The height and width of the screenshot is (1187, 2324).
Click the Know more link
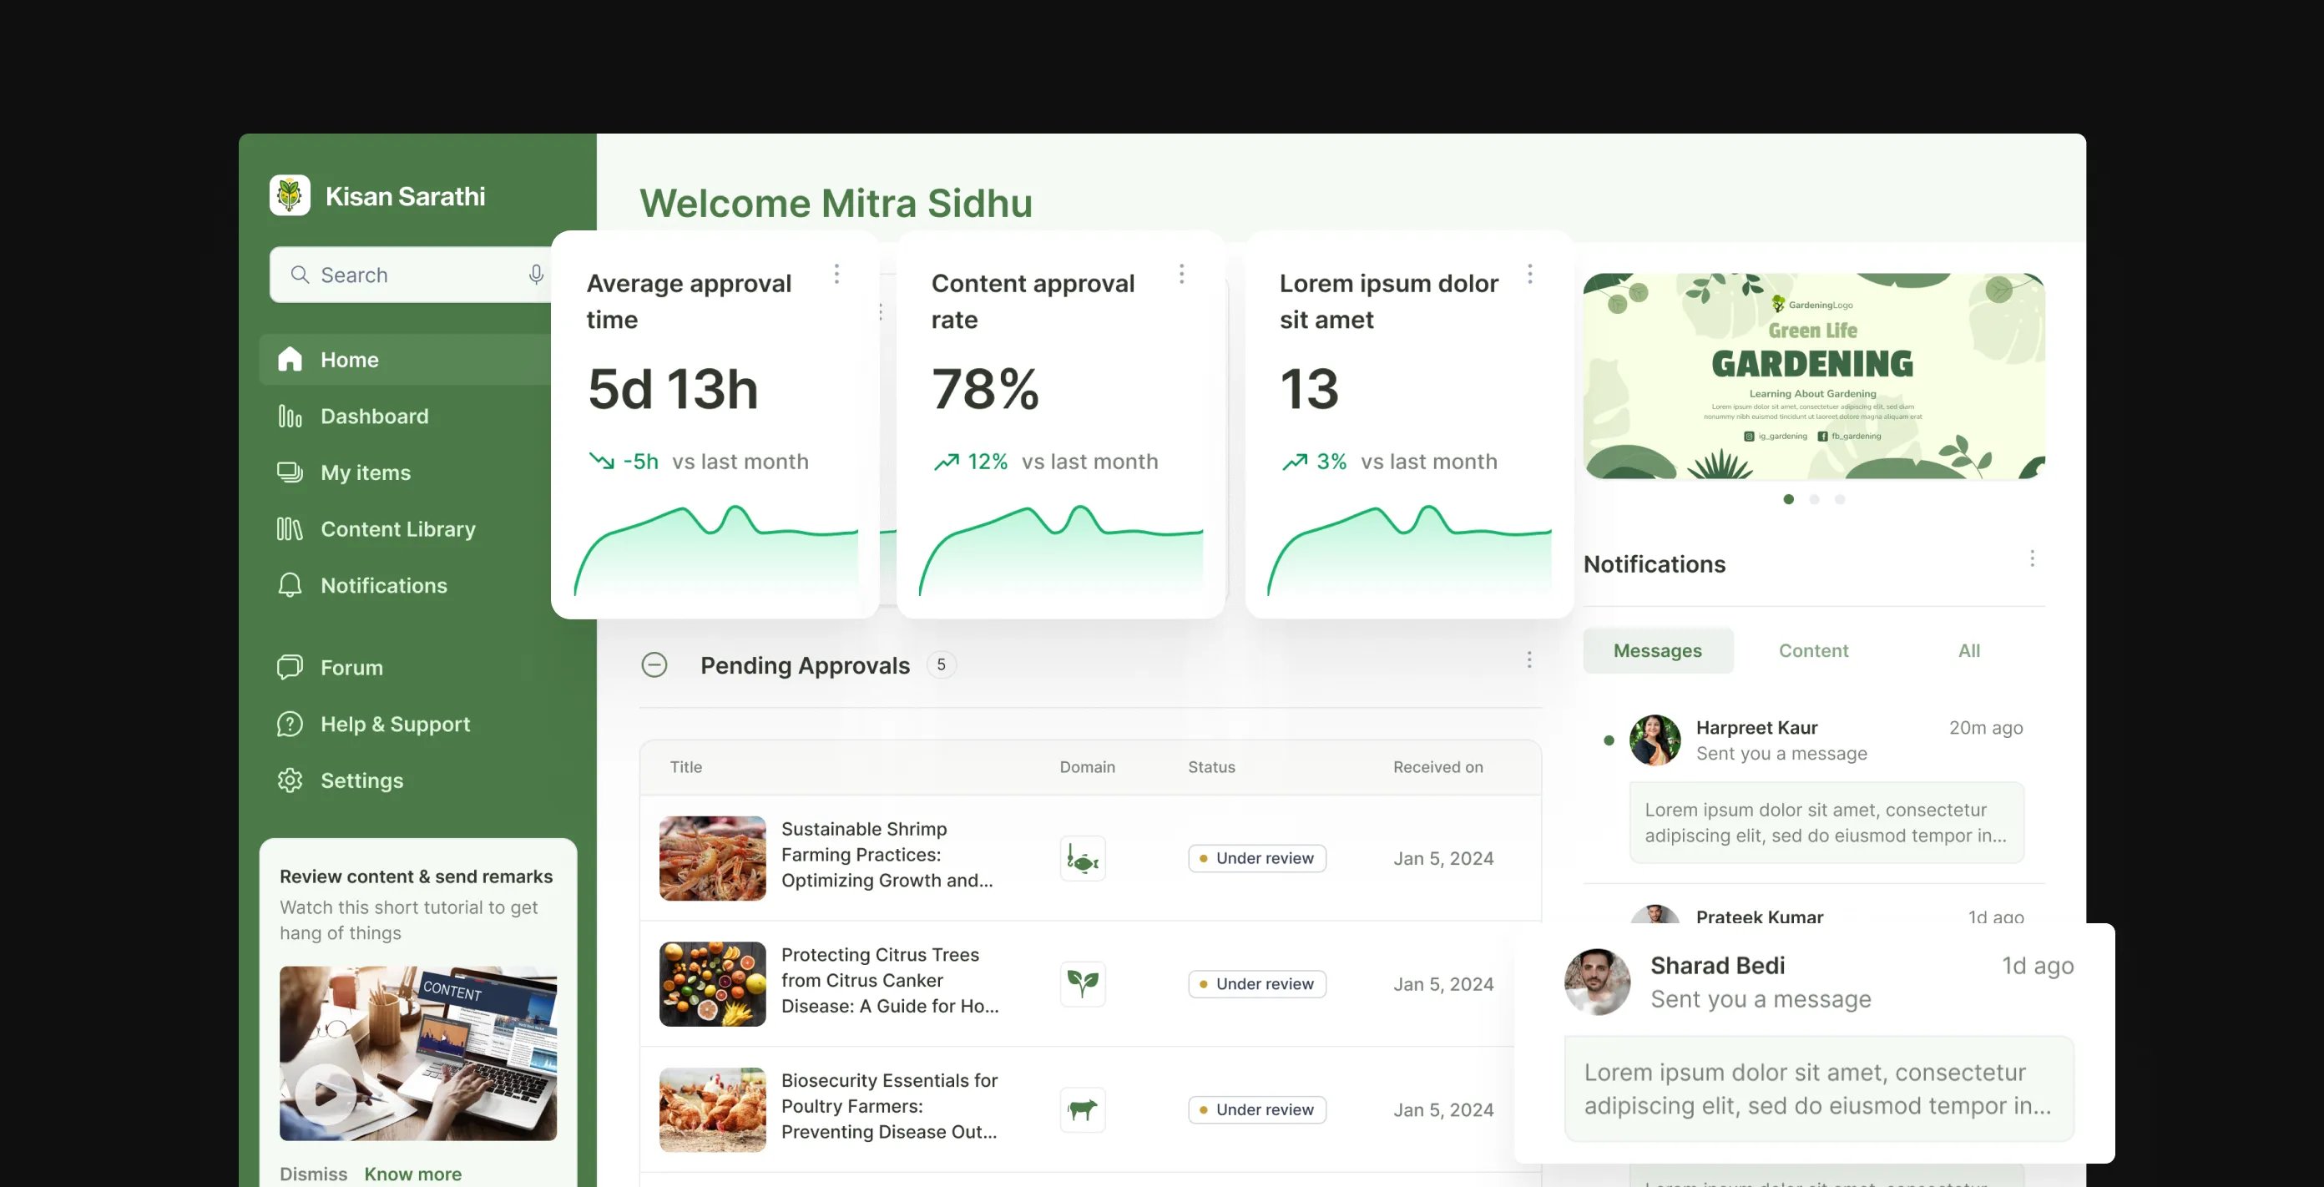tap(413, 1174)
